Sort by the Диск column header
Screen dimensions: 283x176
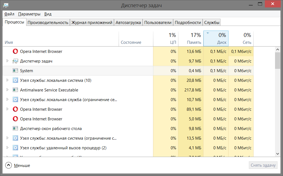[216, 39]
